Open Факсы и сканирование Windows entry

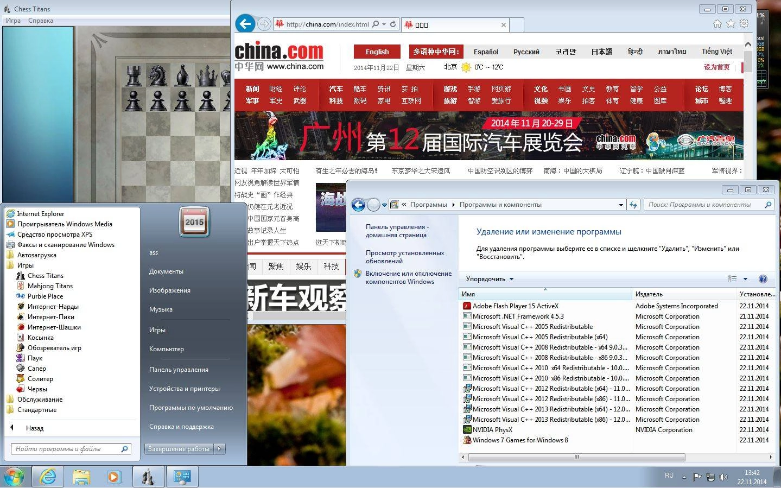coord(66,245)
